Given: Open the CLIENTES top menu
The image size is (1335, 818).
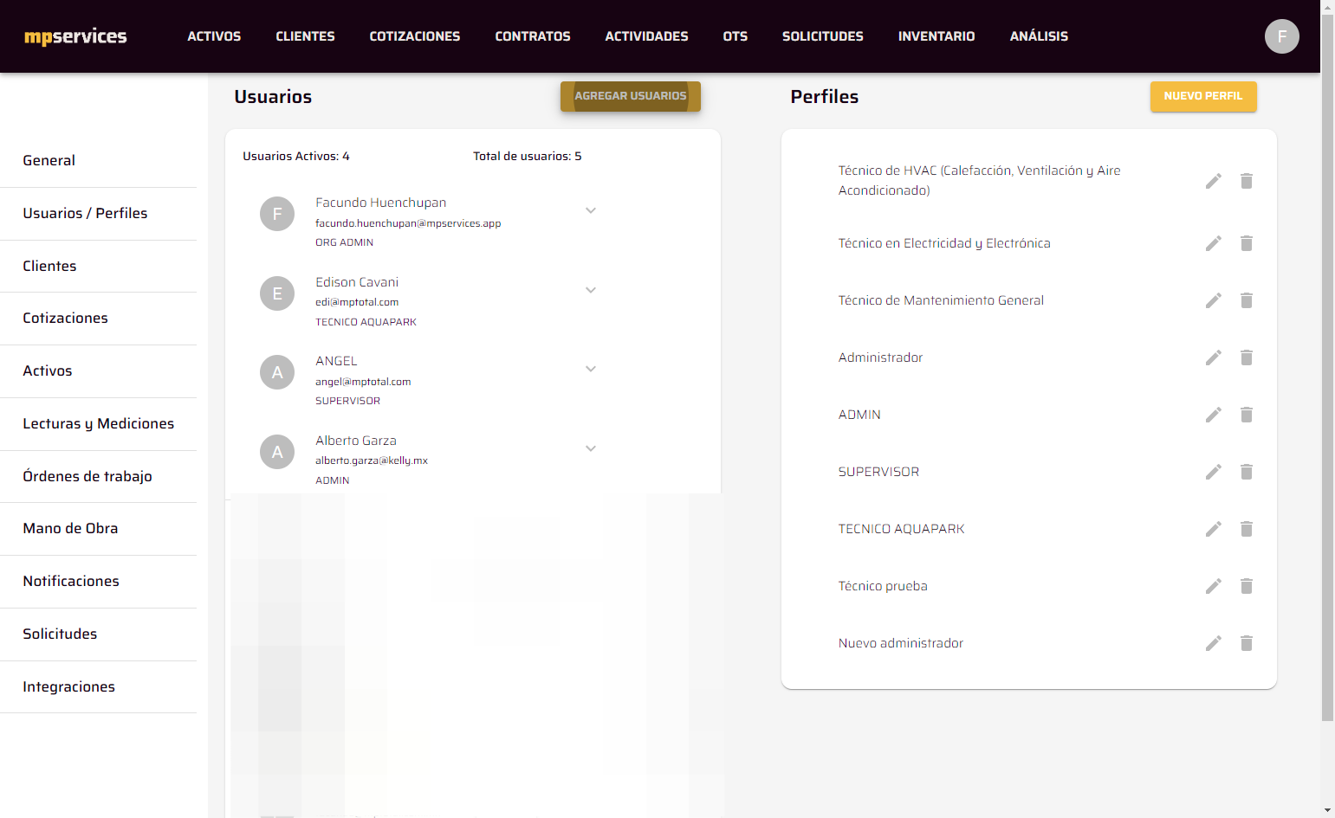Looking at the screenshot, I should (305, 36).
